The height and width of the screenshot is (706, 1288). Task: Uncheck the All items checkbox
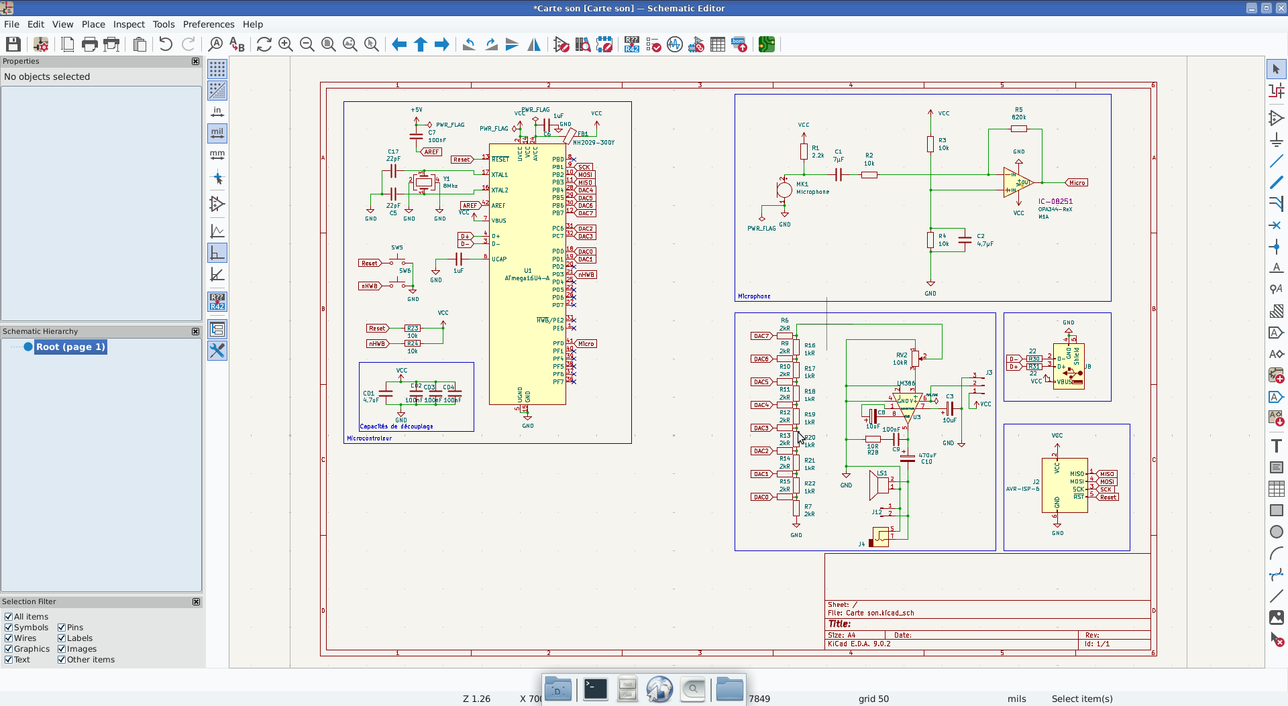point(9,617)
